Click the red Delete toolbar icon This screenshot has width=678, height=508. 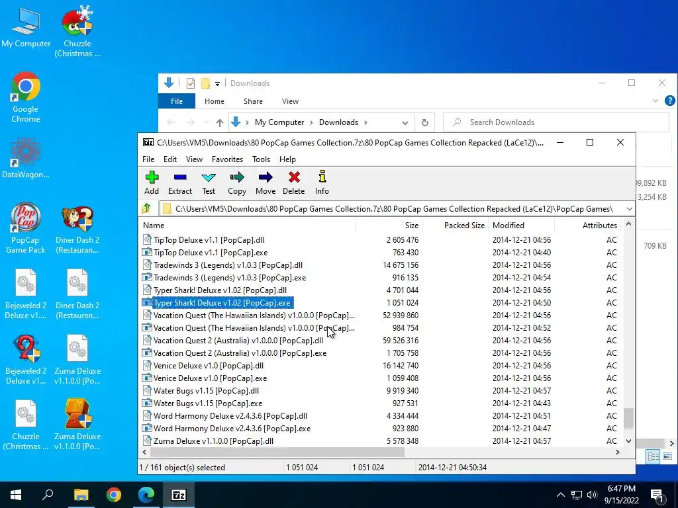pos(293,183)
